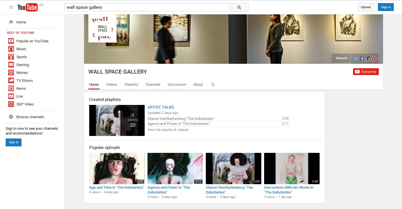Switch to the Videos tab
This screenshot has width=402, height=209.
coord(112,84)
